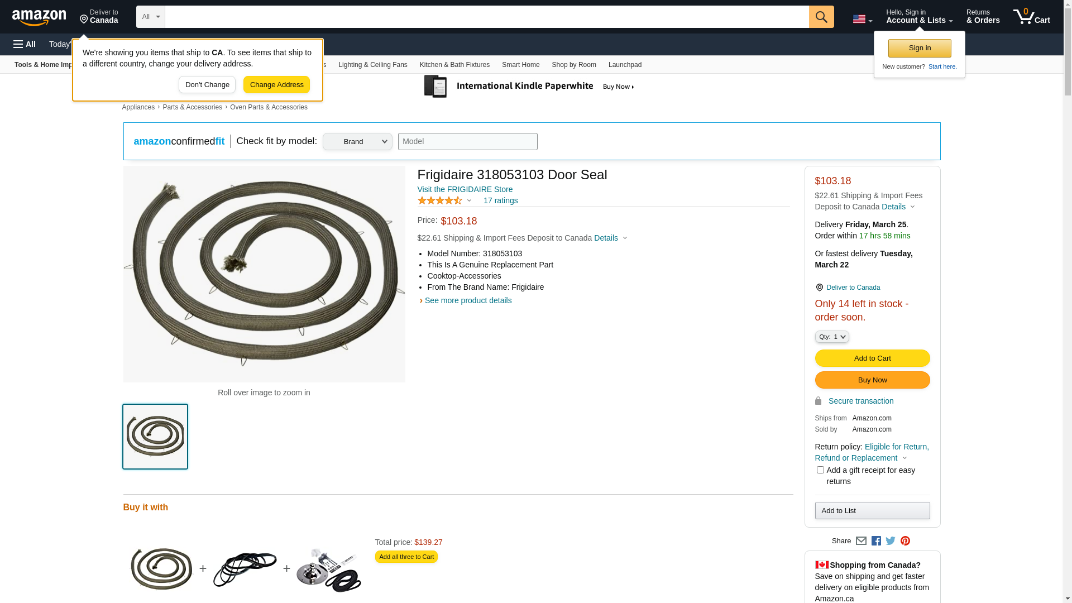Open the Smart Home menu item
Image resolution: width=1072 pixels, height=603 pixels.
pos(521,65)
